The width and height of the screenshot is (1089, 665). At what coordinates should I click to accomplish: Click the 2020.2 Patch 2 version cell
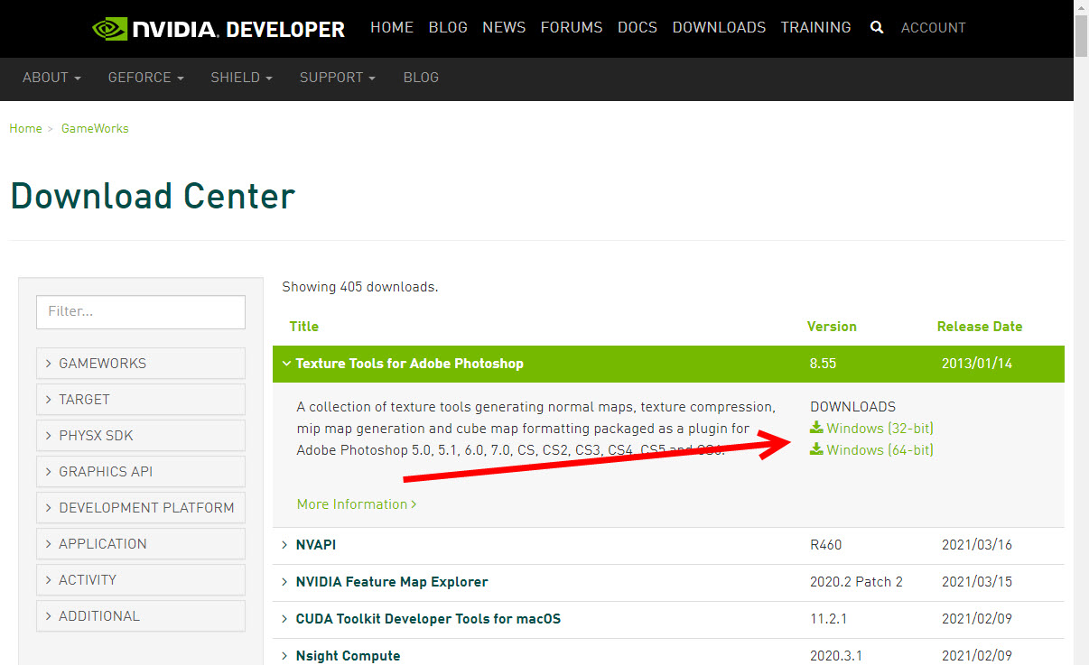tap(856, 582)
